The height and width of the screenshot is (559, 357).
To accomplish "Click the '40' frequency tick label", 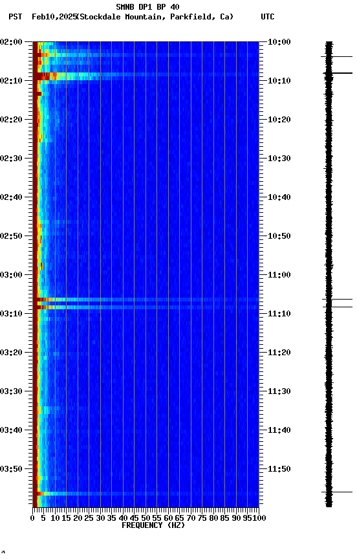I will point(124,518).
